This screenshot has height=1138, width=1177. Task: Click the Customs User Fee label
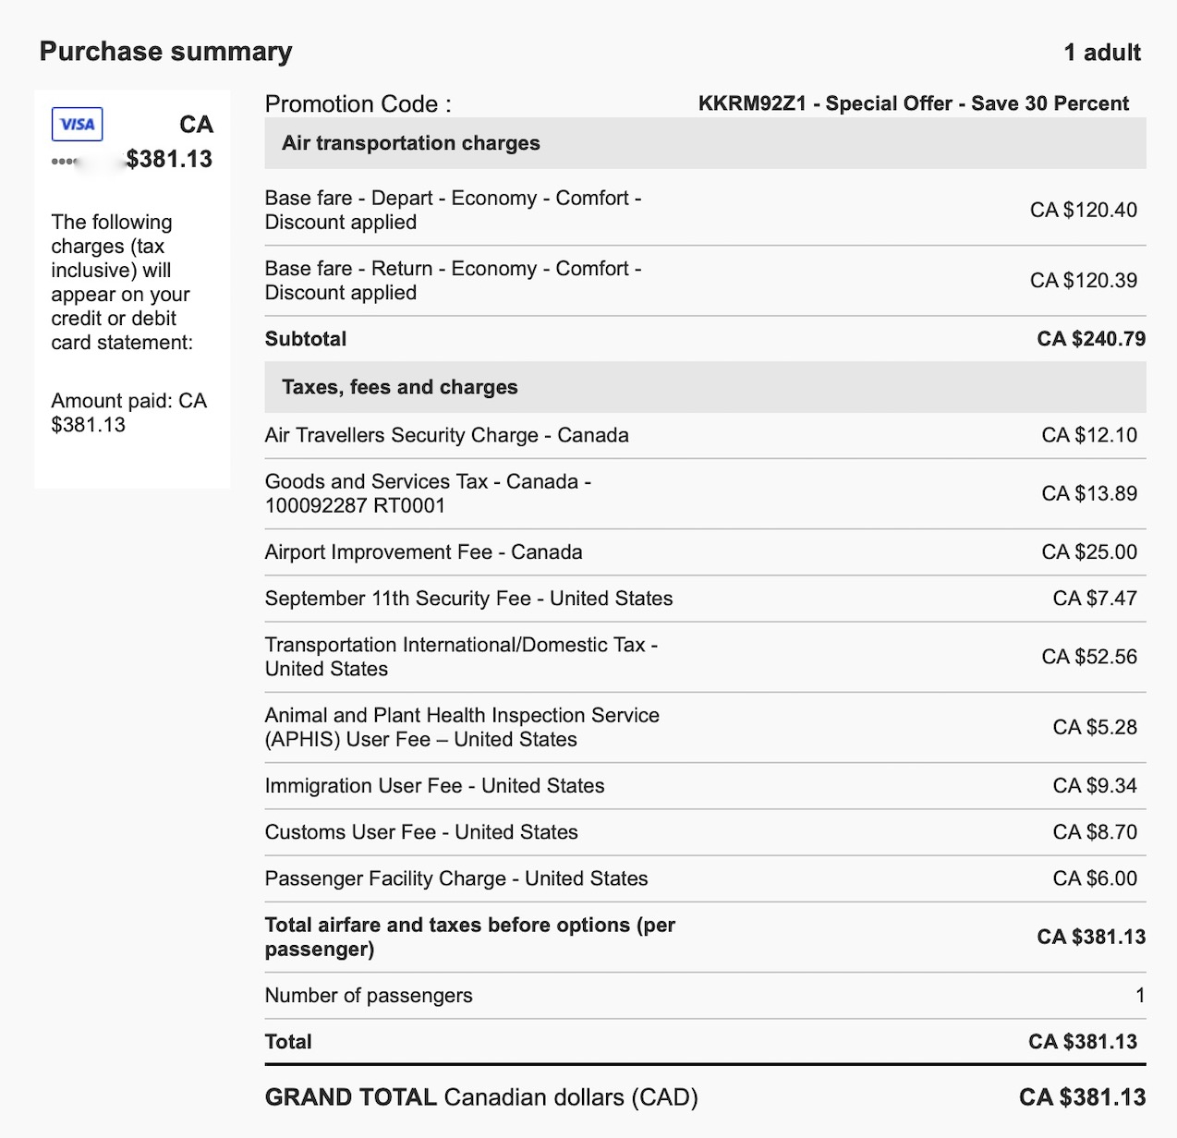tap(421, 832)
